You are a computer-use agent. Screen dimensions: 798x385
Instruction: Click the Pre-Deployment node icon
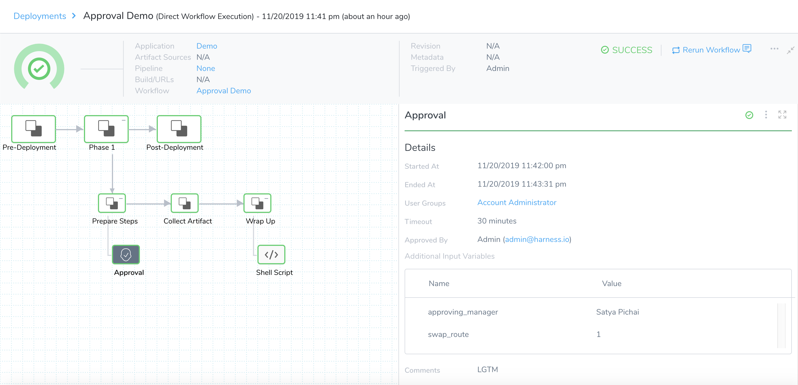(34, 129)
